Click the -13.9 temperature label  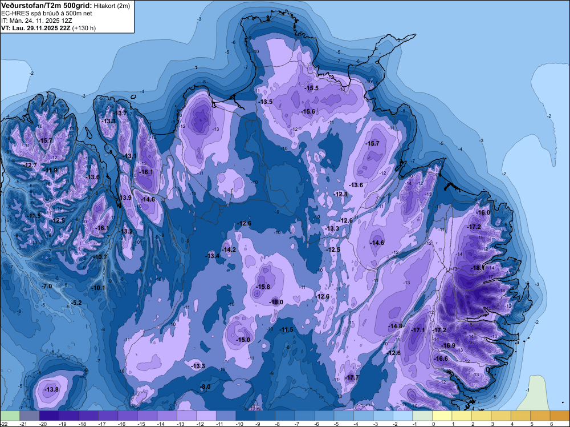click(x=125, y=198)
